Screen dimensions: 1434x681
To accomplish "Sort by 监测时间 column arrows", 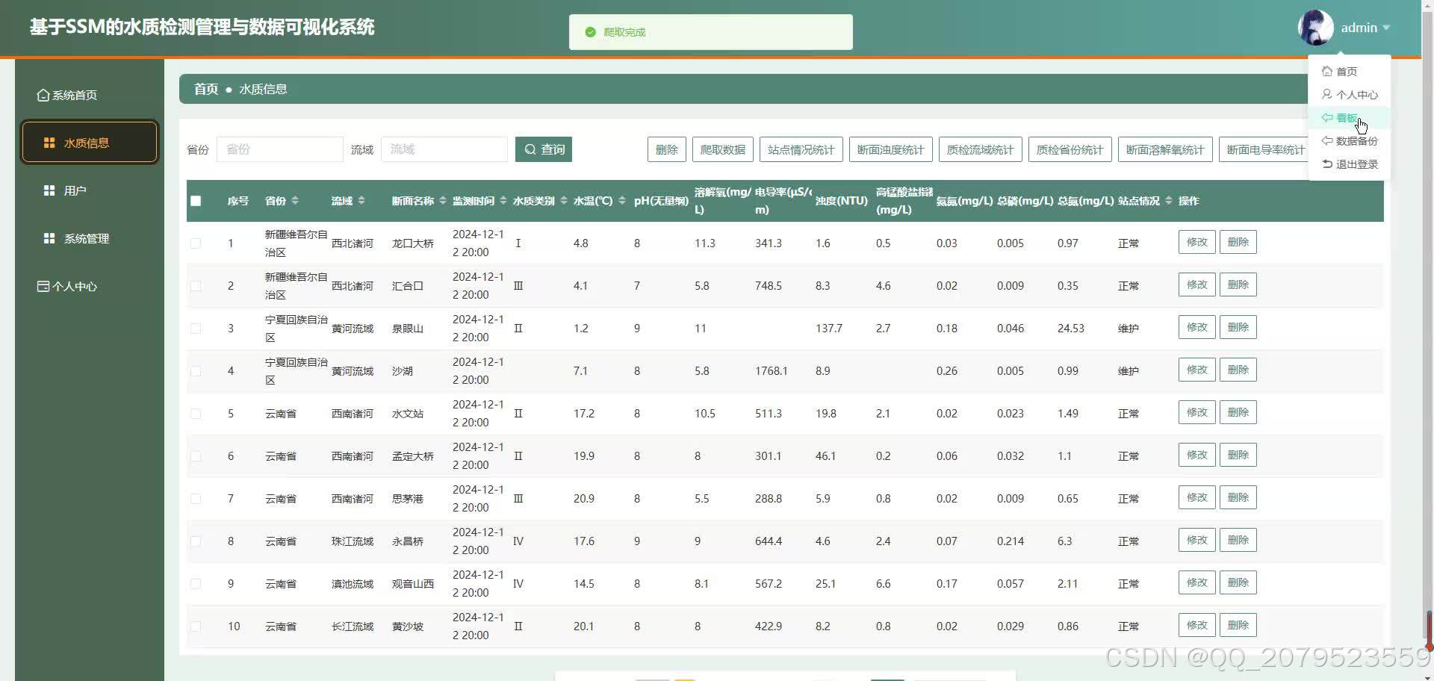I will click(x=503, y=200).
